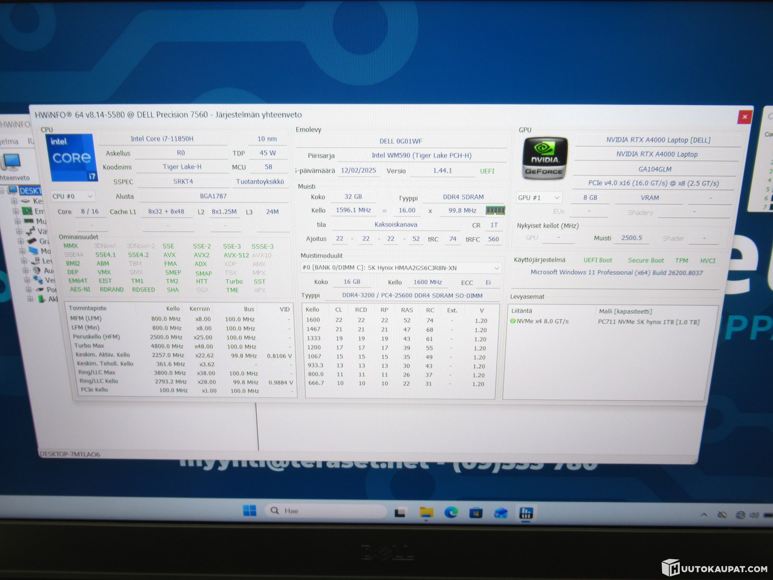Image resolution: width=773 pixels, height=580 pixels.
Task: Click the AVX-512 feature label
Action: pyautogui.click(x=236, y=255)
